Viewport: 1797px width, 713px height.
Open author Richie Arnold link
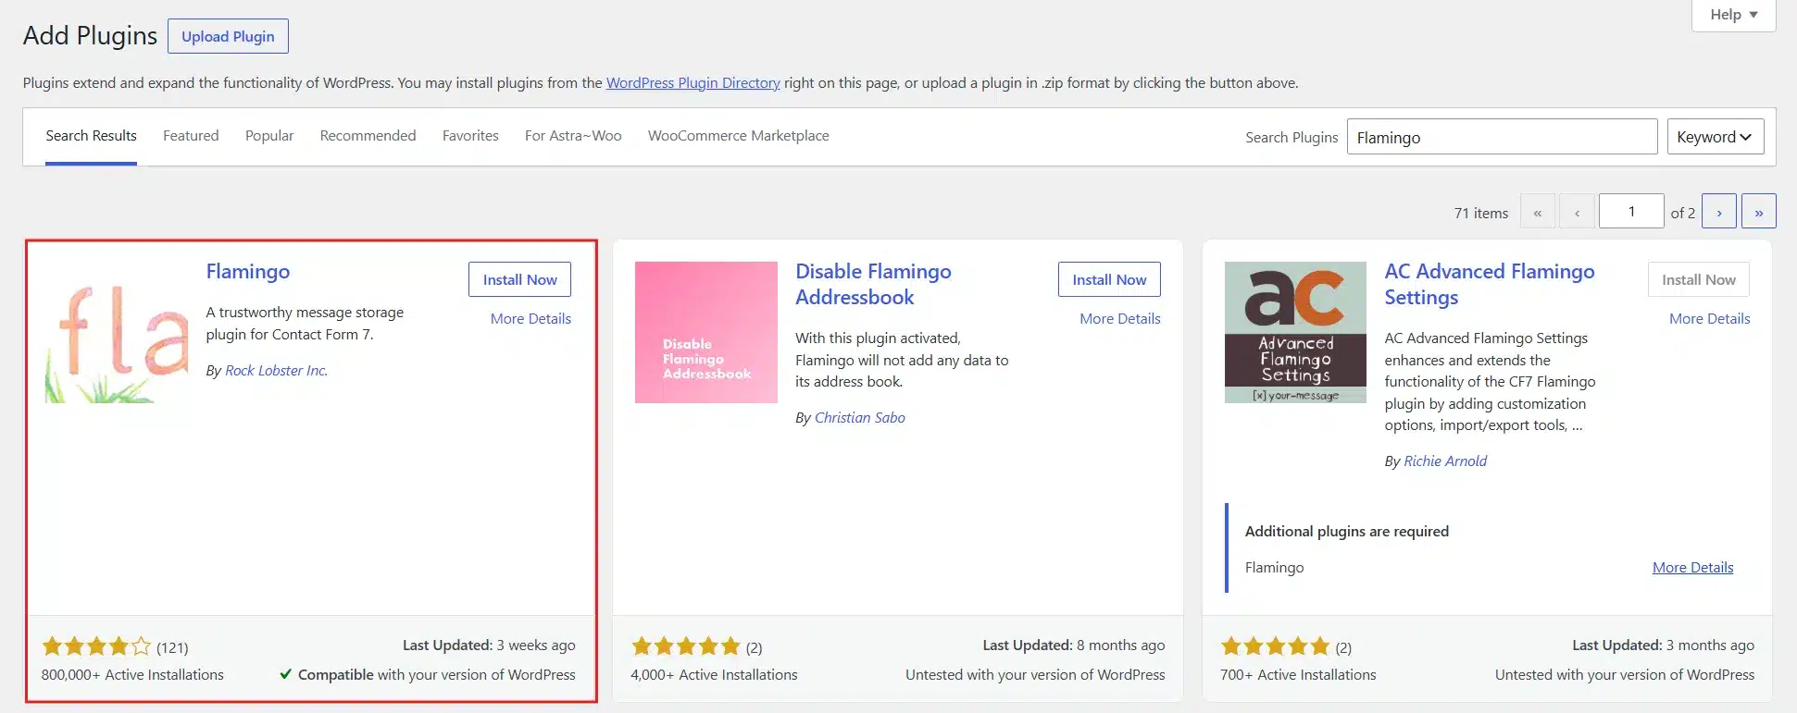tap(1445, 461)
